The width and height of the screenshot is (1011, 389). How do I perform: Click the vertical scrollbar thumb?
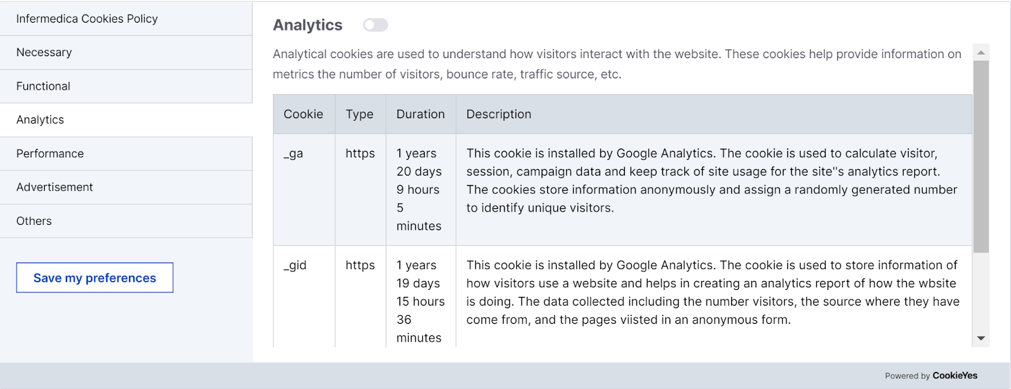tap(981, 157)
